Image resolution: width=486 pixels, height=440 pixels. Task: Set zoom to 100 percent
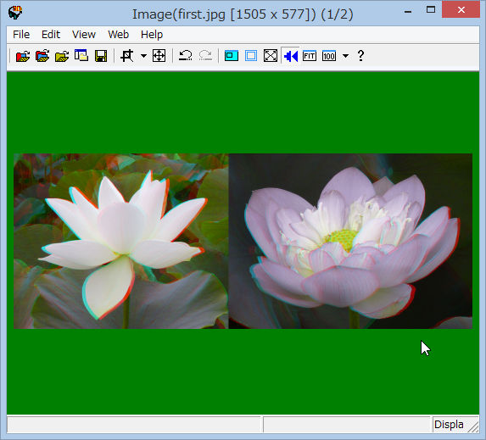(329, 56)
